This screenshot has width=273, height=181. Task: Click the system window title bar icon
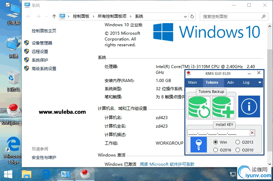pyautogui.click(x=27, y=5)
